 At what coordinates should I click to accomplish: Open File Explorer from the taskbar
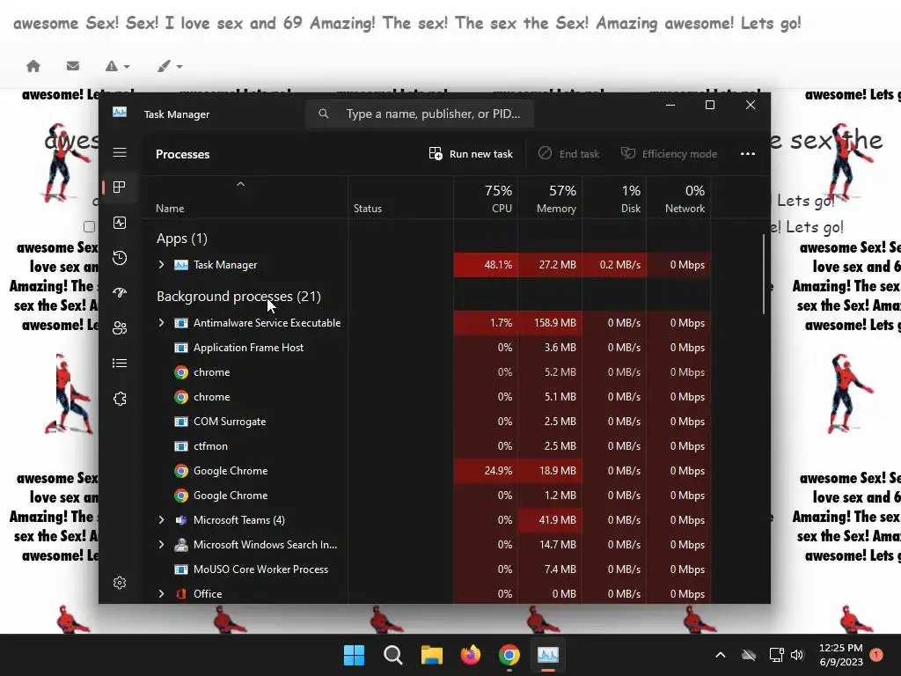431,655
